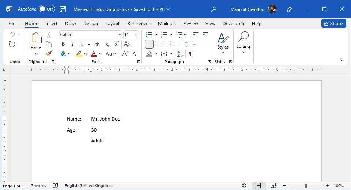
Task: Open the Calibri font name dropdown
Action: 120,35
